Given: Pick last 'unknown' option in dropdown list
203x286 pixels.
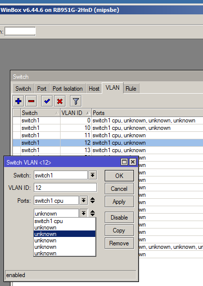Looking at the screenshot, I should [x=65, y=253].
